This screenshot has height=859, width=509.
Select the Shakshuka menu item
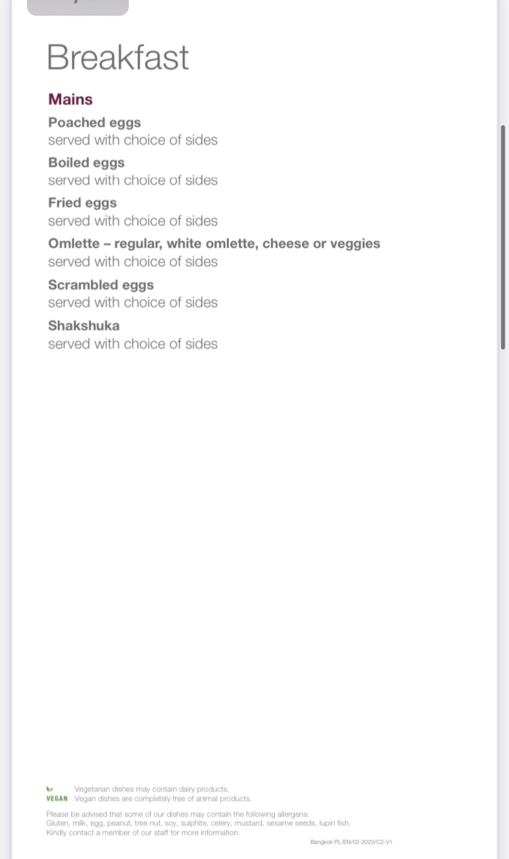[x=83, y=326]
